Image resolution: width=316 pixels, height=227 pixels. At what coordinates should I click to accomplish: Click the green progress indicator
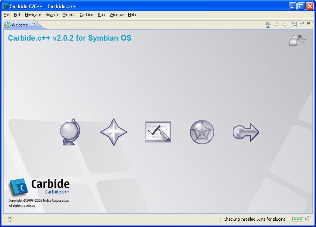pos(297,219)
